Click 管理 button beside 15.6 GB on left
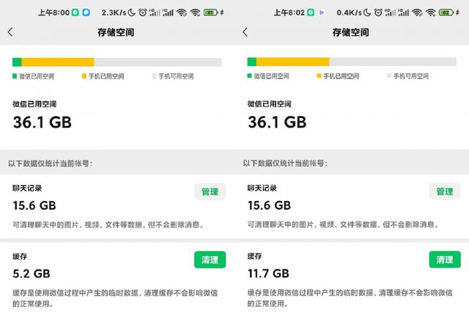The image size is (469, 314). (x=210, y=191)
